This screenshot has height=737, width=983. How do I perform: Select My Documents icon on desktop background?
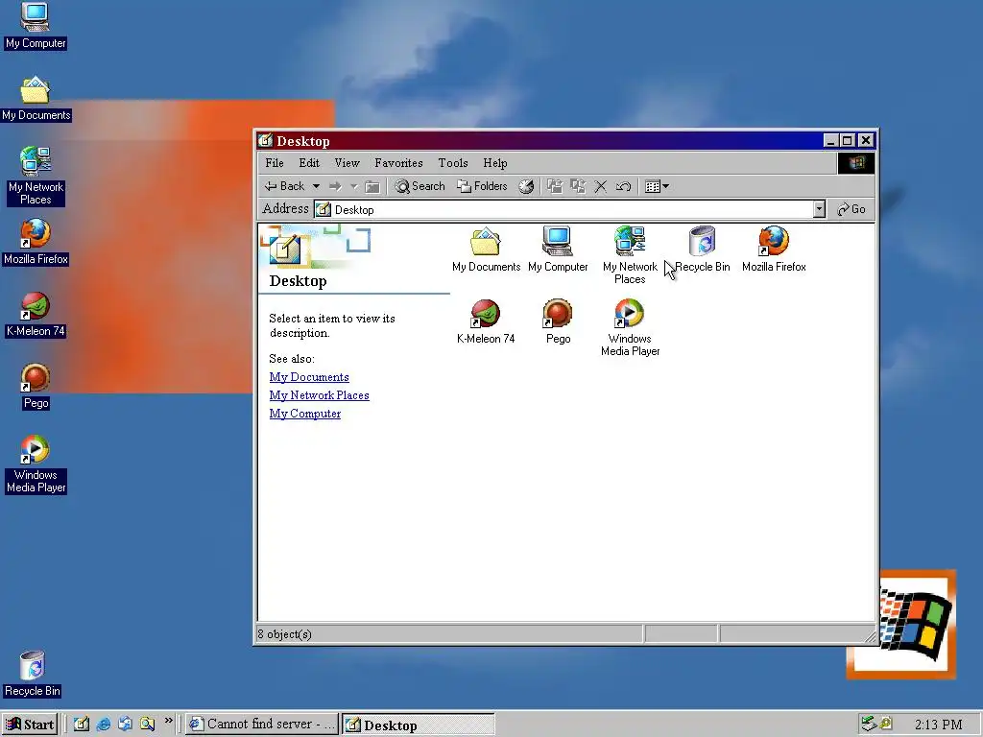(36, 99)
